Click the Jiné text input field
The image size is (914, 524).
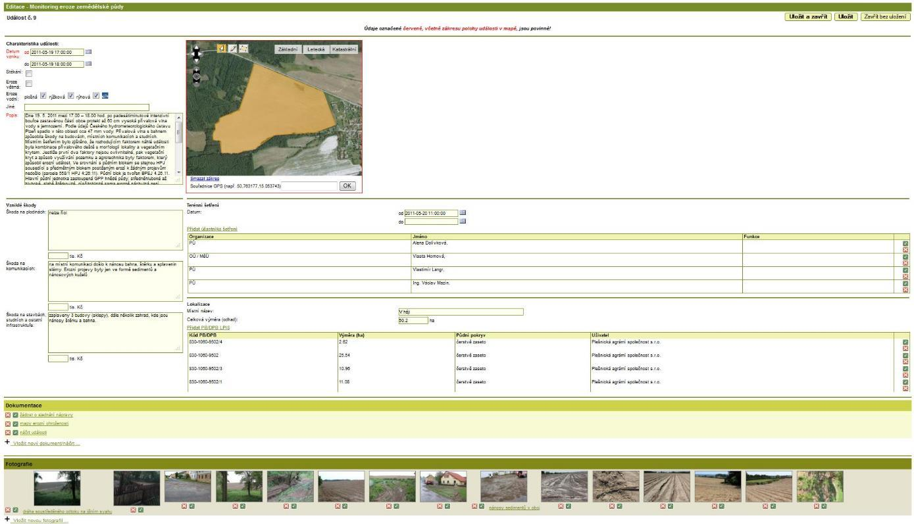(x=87, y=107)
